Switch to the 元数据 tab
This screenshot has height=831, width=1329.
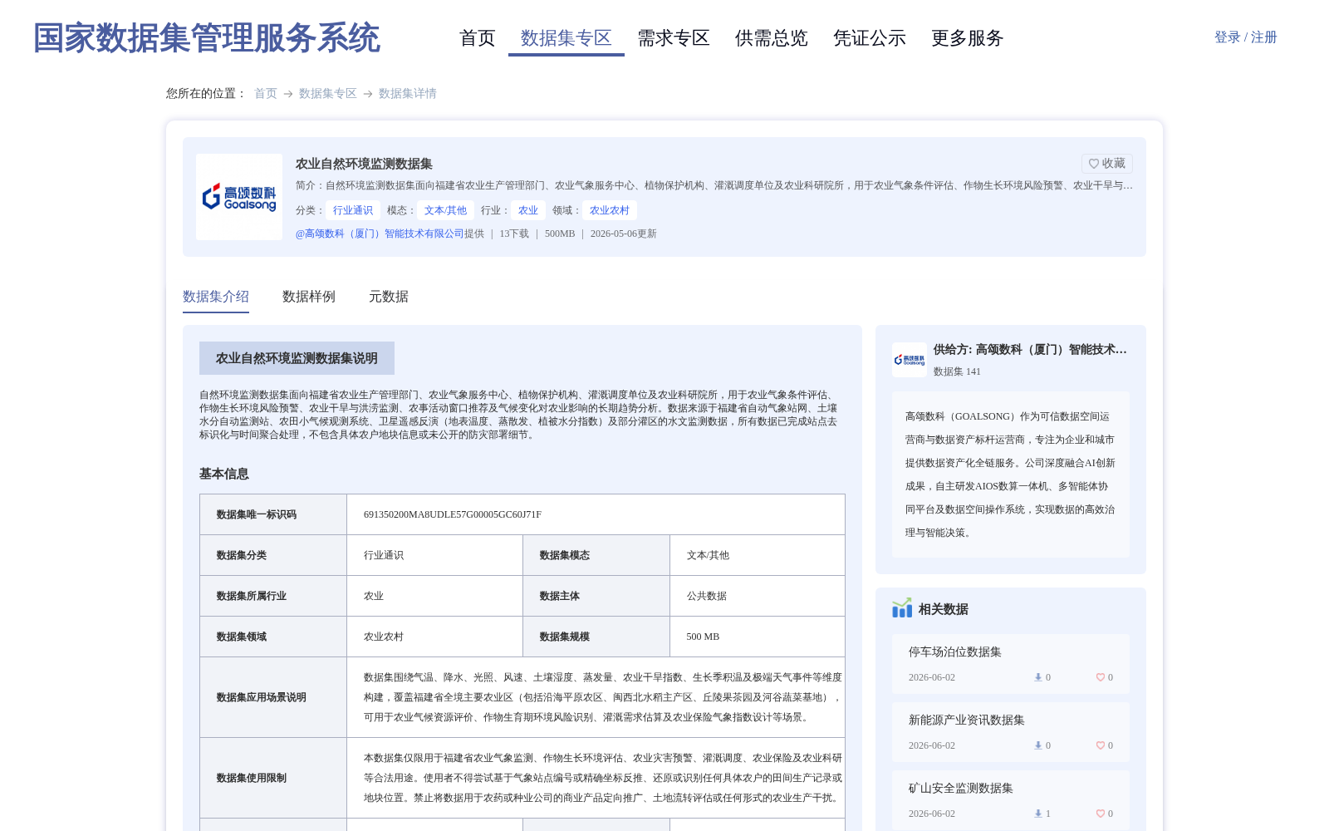pos(389,297)
